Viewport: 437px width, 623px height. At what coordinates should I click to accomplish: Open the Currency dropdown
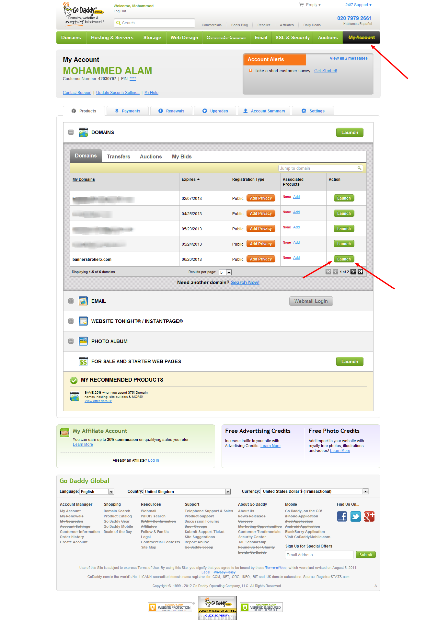point(315,491)
